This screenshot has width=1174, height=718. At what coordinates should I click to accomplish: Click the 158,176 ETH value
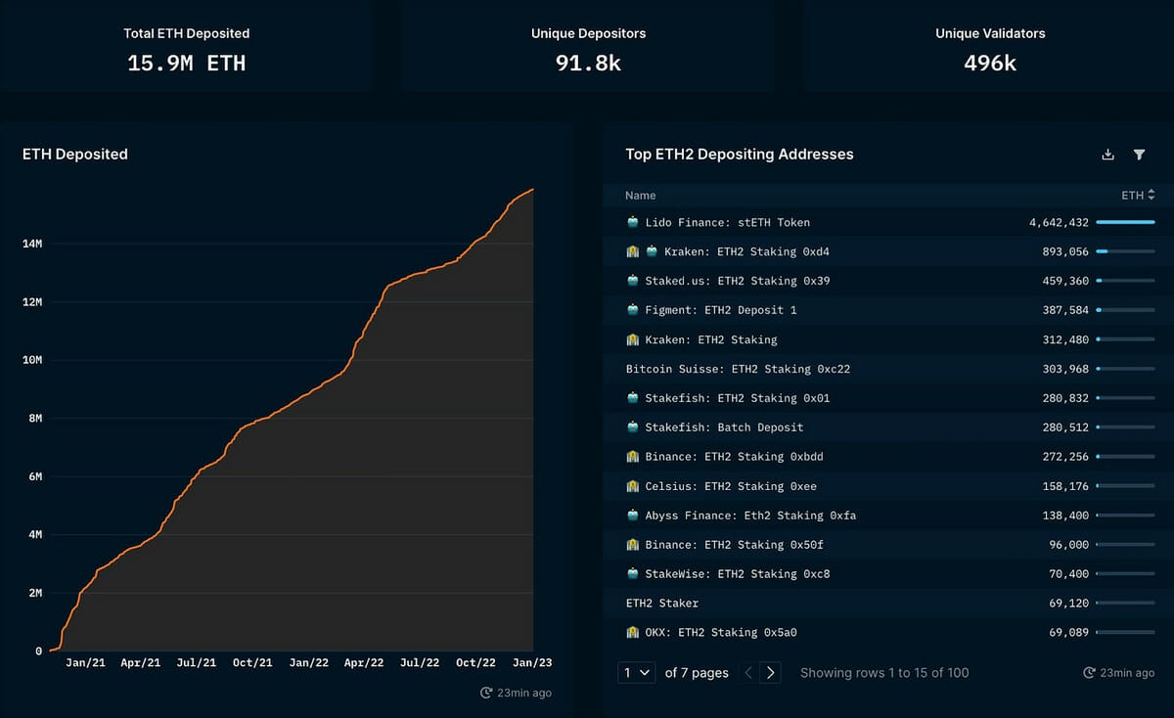(1065, 486)
